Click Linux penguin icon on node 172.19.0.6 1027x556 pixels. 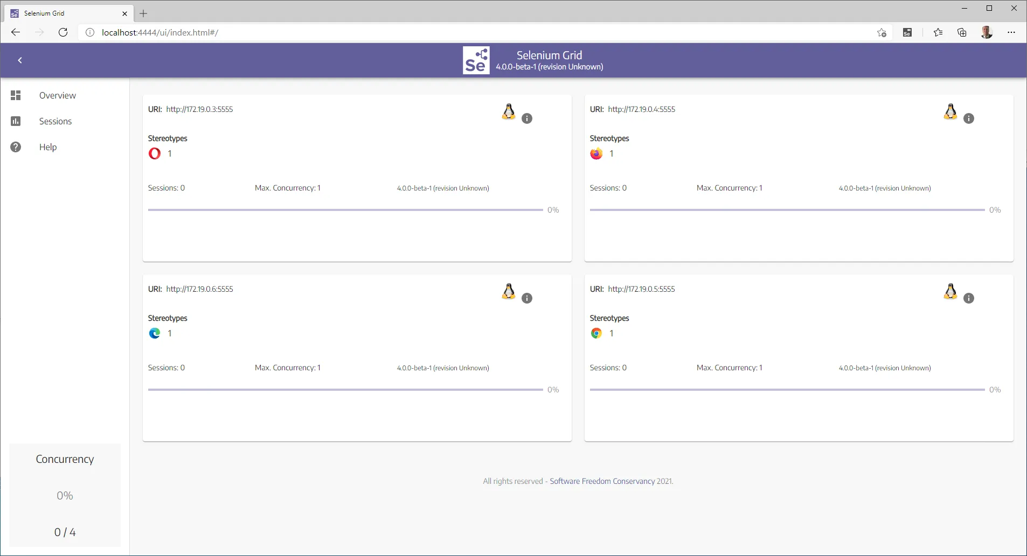(x=509, y=291)
